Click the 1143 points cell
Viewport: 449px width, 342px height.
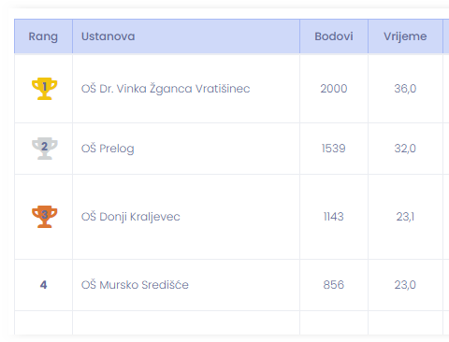pos(334,217)
